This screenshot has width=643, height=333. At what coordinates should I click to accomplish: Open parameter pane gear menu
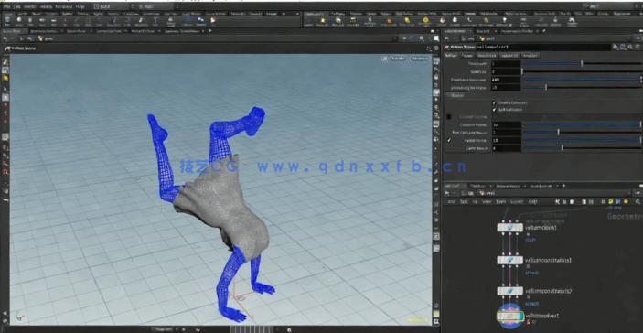(x=616, y=48)
